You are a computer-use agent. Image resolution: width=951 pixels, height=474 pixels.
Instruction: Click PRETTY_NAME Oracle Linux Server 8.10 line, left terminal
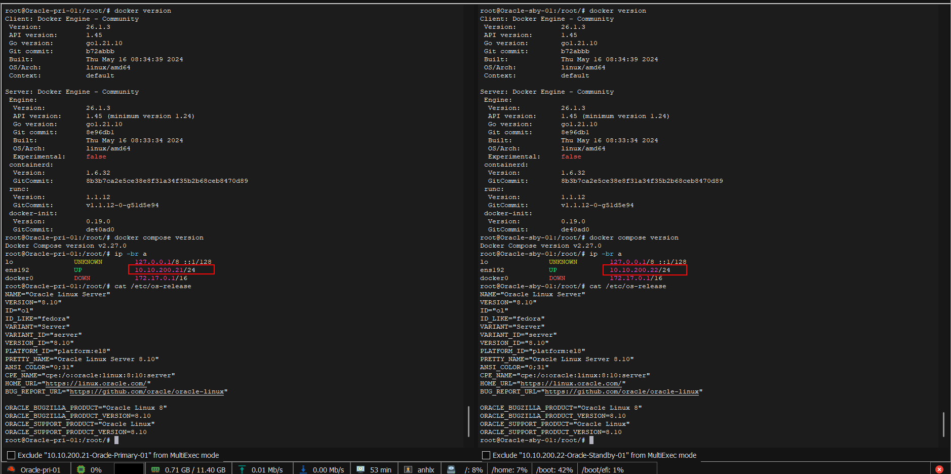[x=82, y=359]
